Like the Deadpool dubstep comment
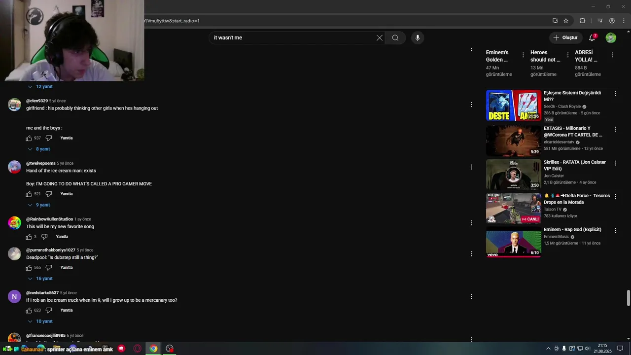This screenshot has height=355, width=631. pyautogui.click(x=29, y=268)
